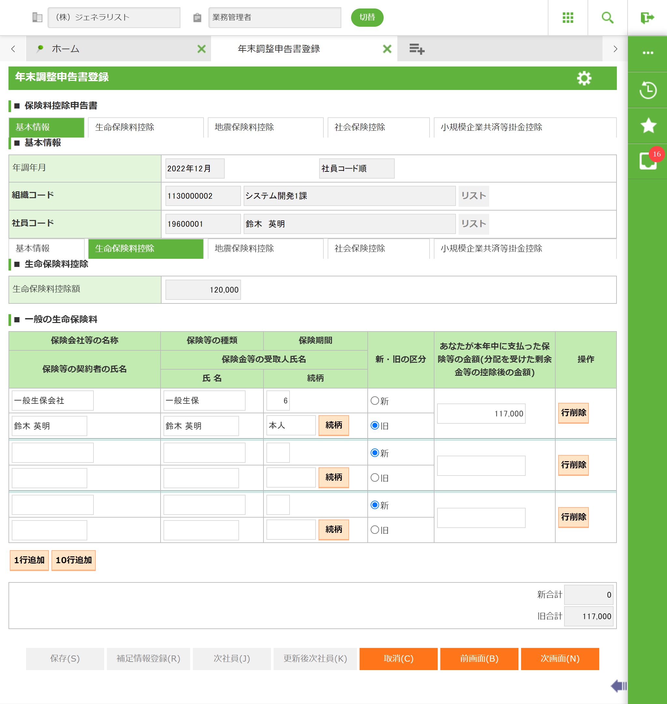The height and width of the screenshot is (704, 667).
Task: Open favorites star icon in sidebar
Action: [647, 125]
